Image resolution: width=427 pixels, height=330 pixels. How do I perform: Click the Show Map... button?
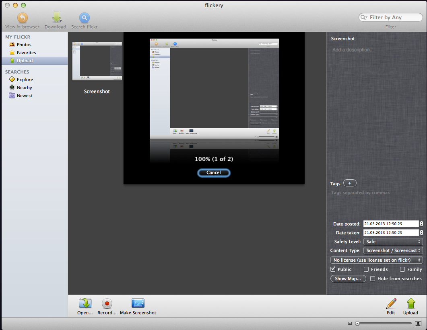(x=348, y=279)
